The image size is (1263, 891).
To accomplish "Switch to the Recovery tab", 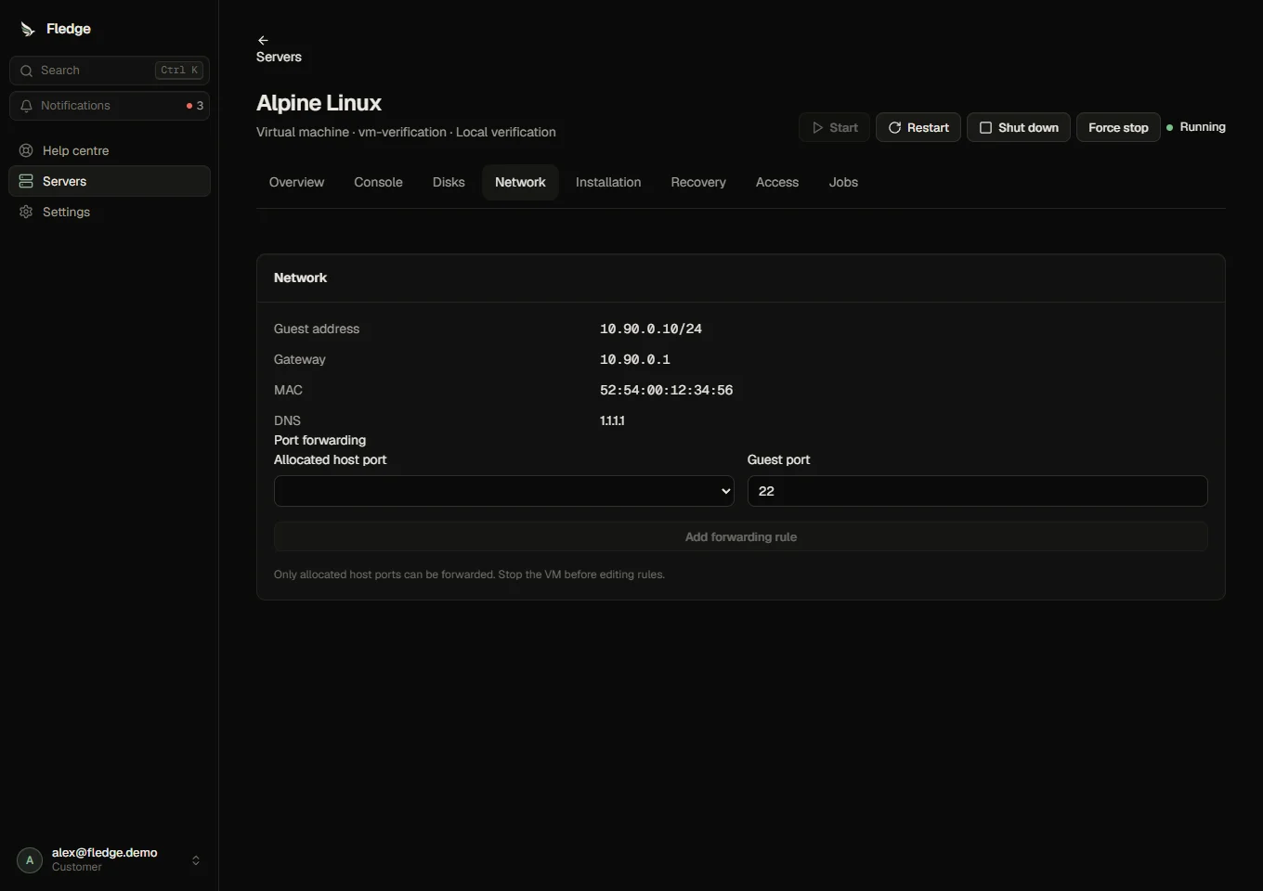I will click(698, 182).
